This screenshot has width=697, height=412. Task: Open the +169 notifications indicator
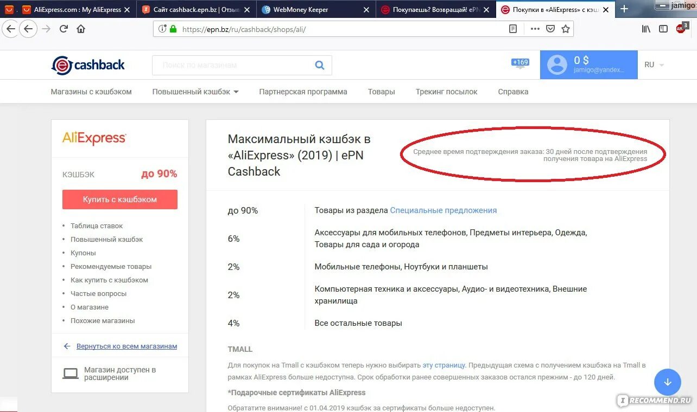click(x=520, y=64)
